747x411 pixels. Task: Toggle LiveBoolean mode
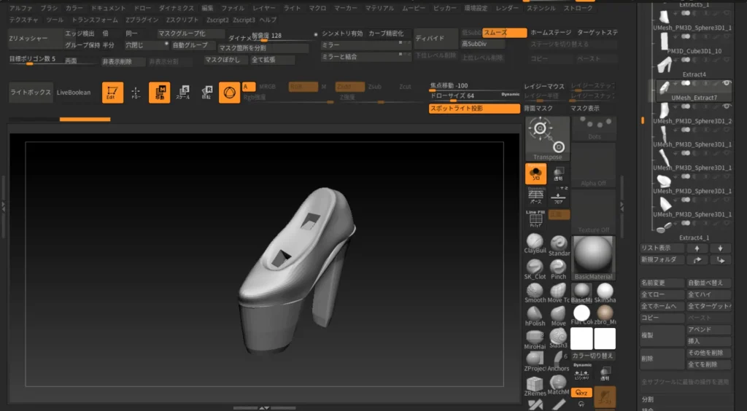click(x=74, y=93)
